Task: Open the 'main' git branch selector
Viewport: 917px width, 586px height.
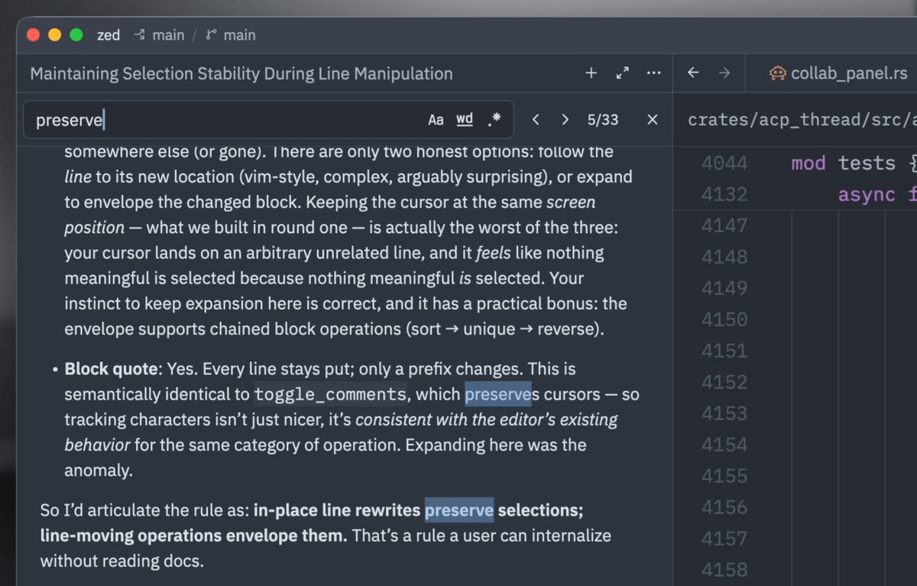Action: tap(231, 35)
